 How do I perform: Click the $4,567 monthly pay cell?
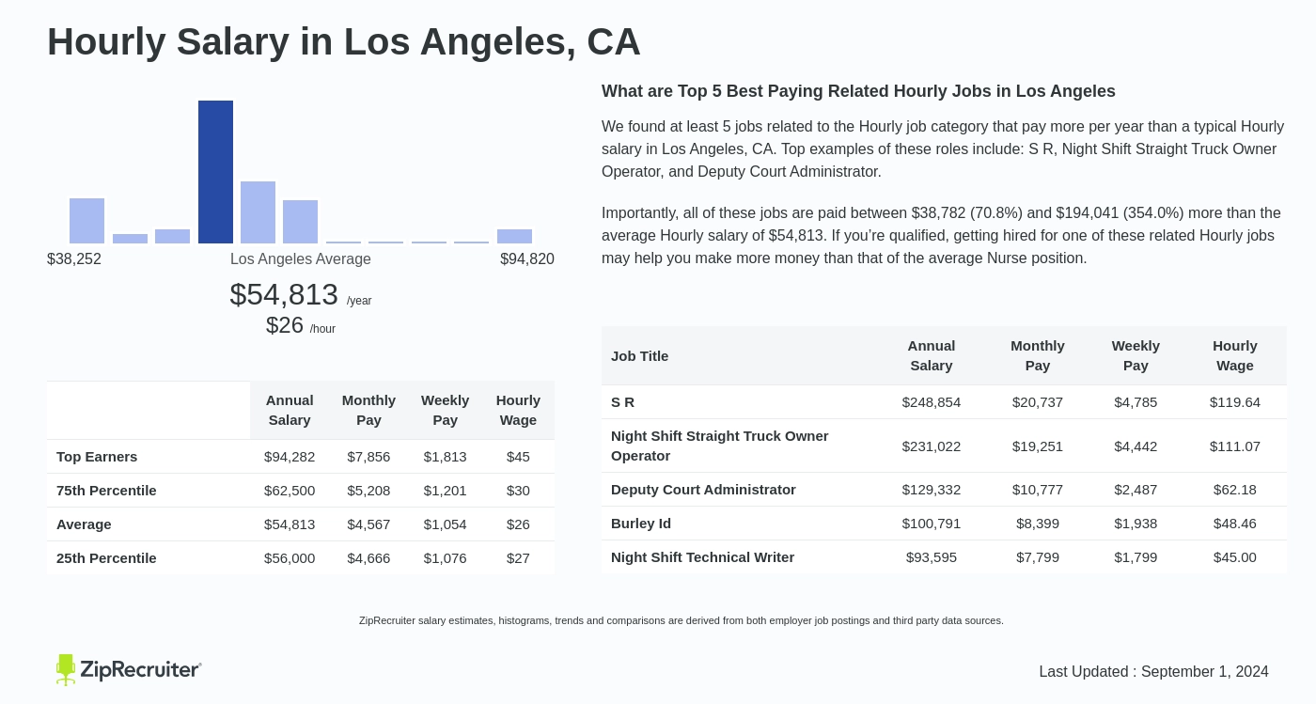click(x=368, y=524)
